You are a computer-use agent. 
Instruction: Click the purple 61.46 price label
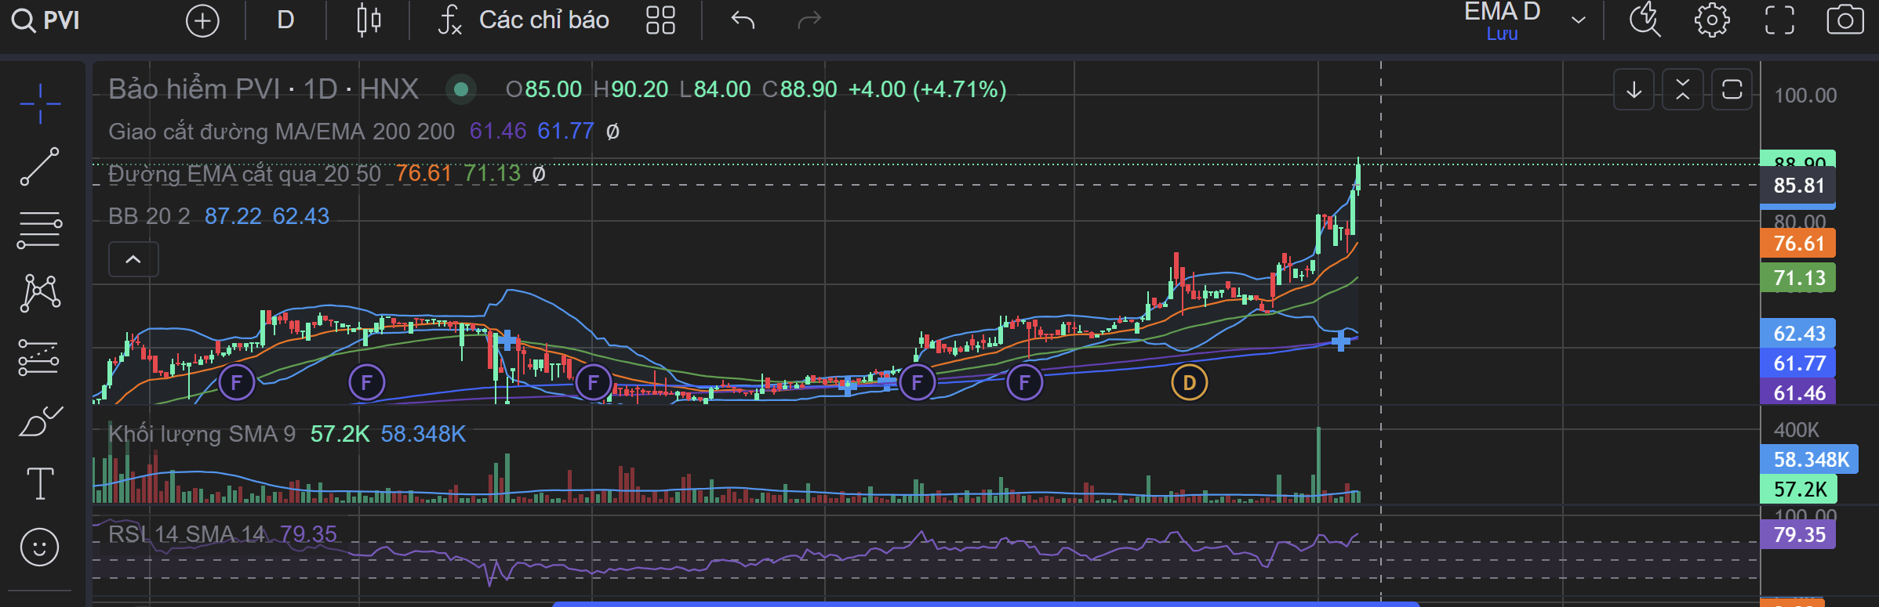click(1798, 393)
